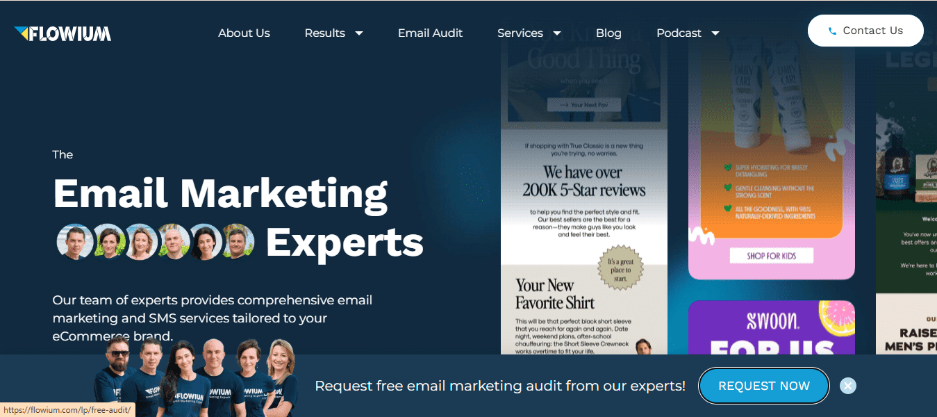Viewport: 937px width, 417px height.
Task: Click the Flowium logo
Action: [x=63, y=33]
